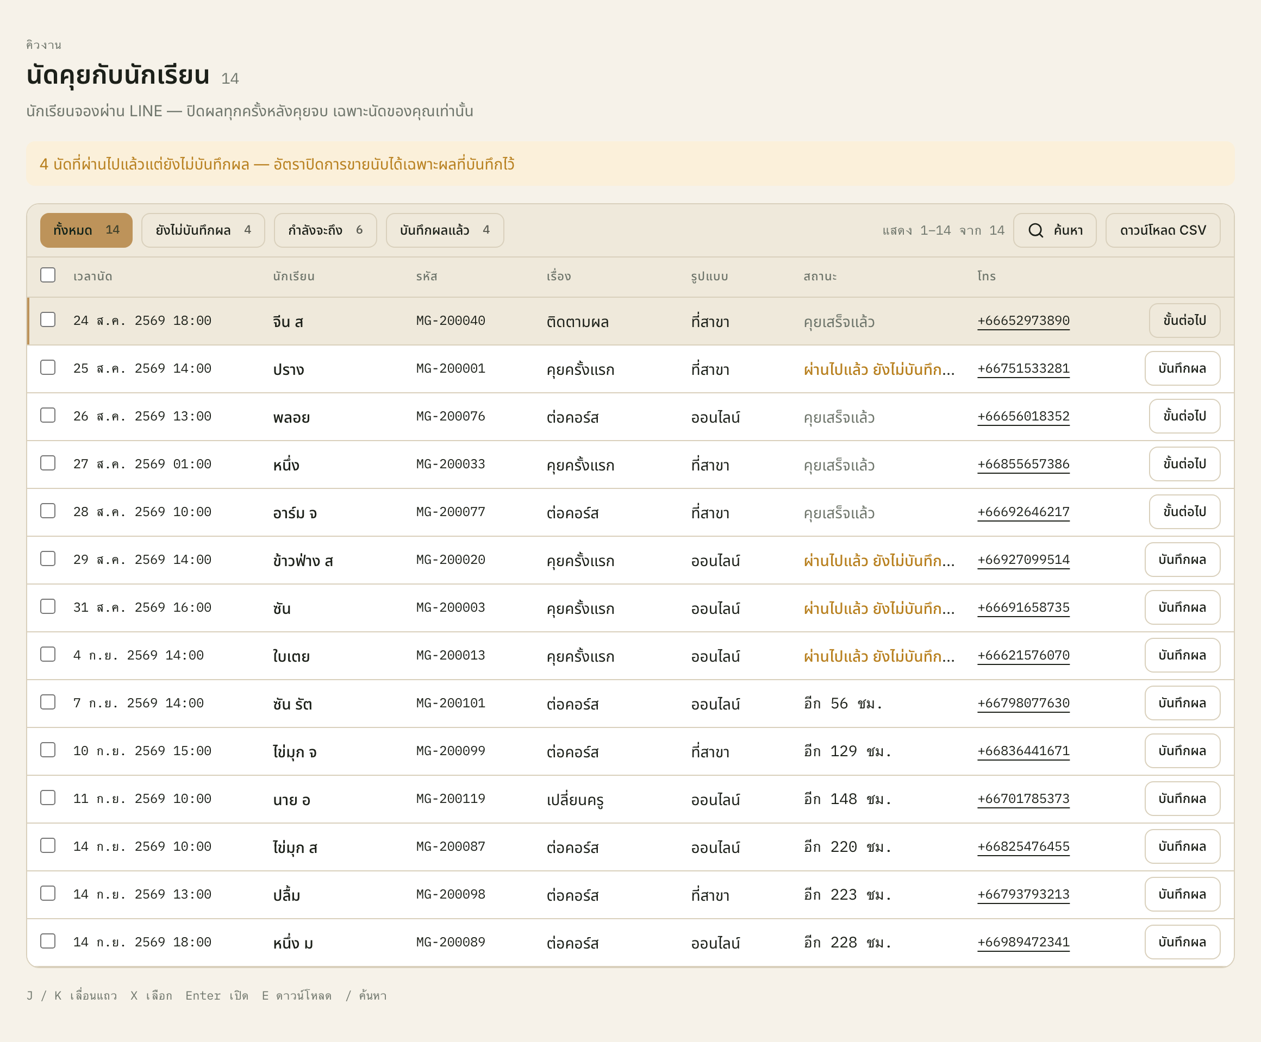
Task: Tick checkbox for ไข่มุก จ row
Action: (x=48, y=750)
